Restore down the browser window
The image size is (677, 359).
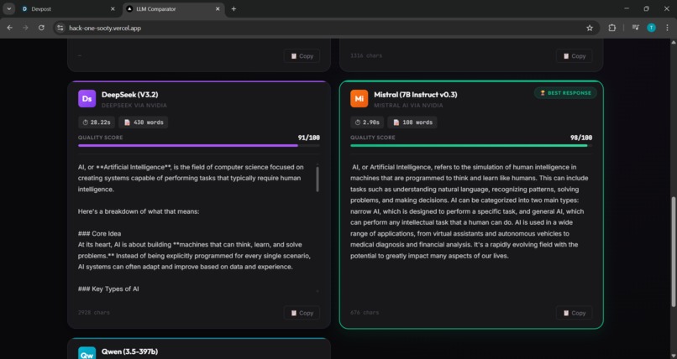click(x=647, y=8)
